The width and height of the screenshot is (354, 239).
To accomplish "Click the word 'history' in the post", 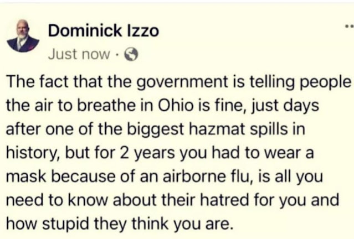I will click(33, 154).
